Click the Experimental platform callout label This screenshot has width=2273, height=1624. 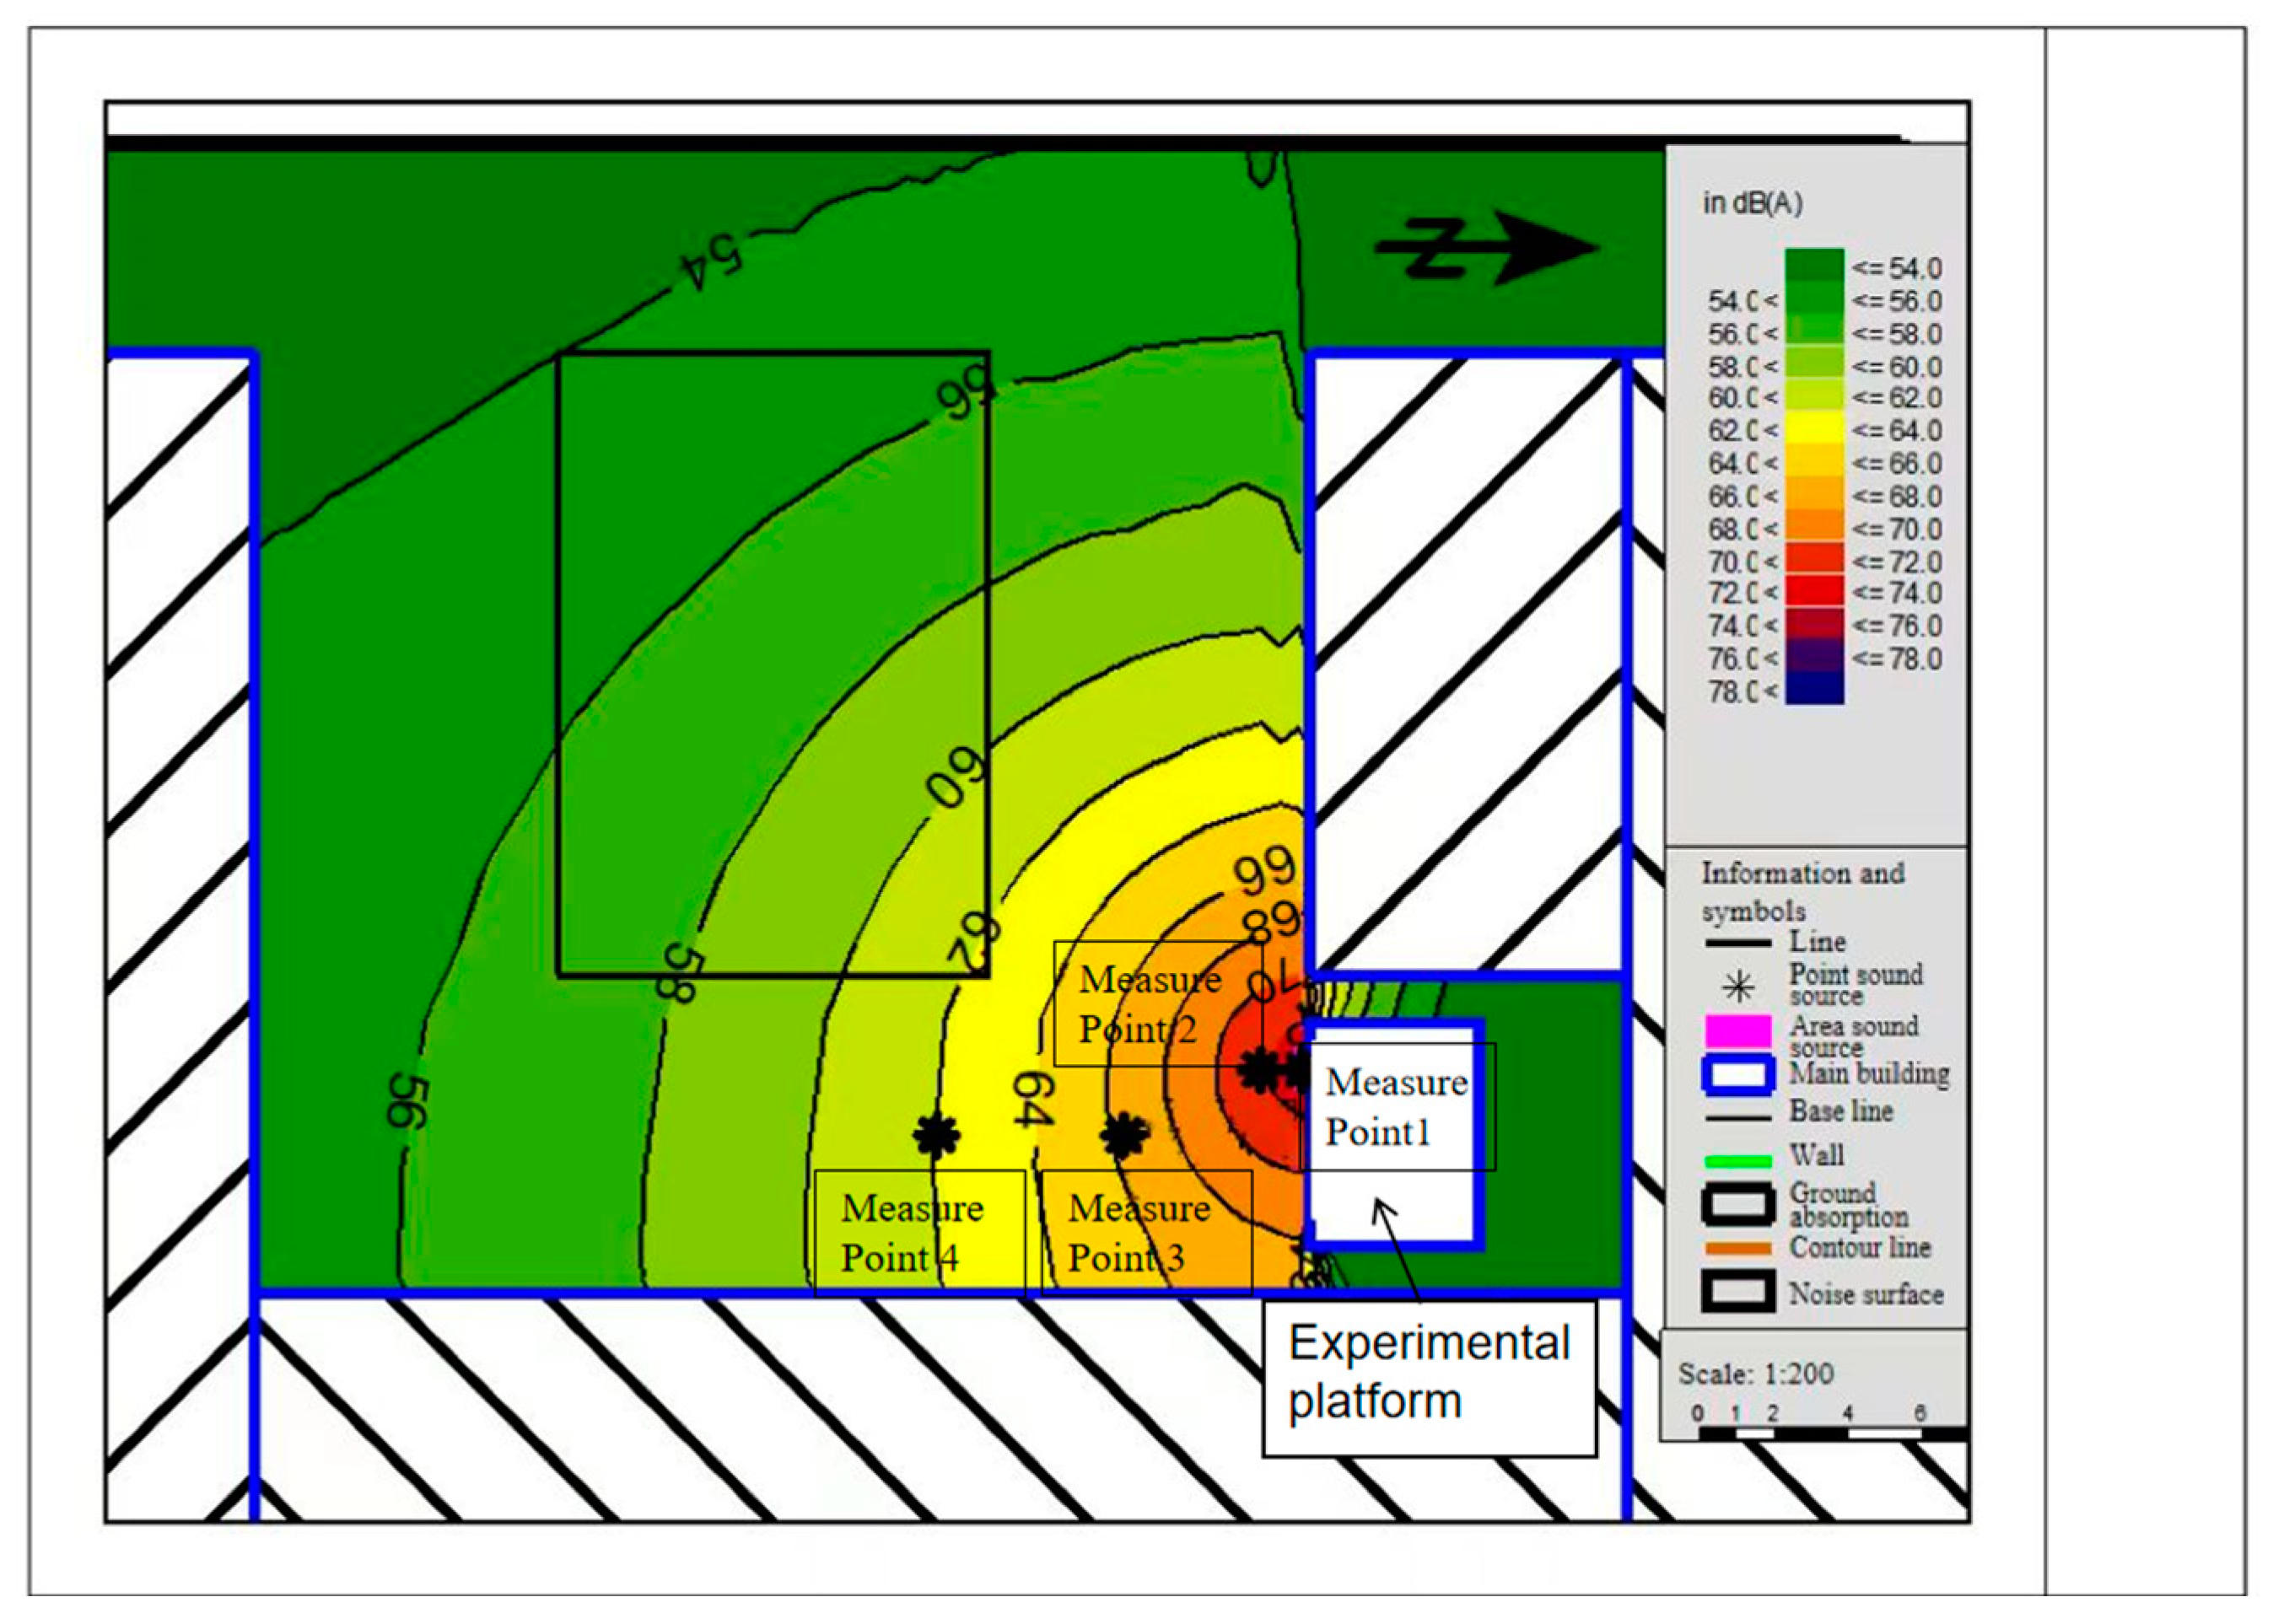[x=1428, y=1372]
